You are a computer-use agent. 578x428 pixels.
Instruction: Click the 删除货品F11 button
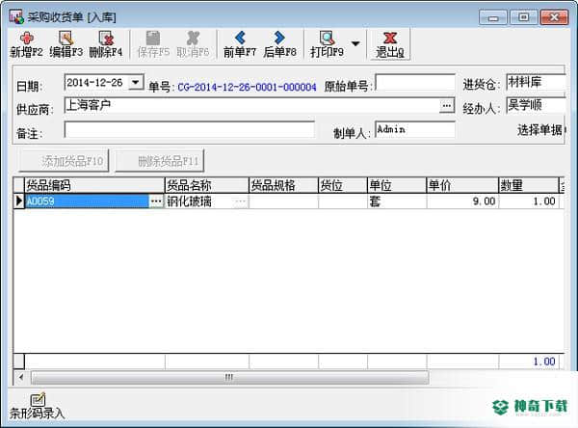pos(160,161)
